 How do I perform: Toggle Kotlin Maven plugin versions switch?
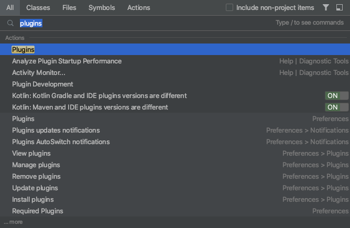click(x=336, y=107)
